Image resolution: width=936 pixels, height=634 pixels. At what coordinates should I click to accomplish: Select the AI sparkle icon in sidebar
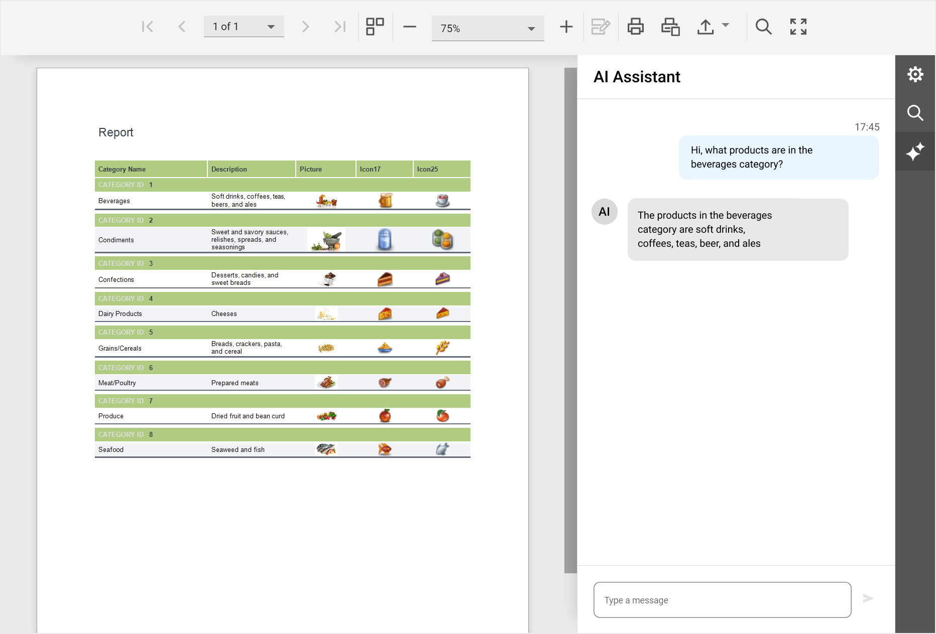click(915, 151)
